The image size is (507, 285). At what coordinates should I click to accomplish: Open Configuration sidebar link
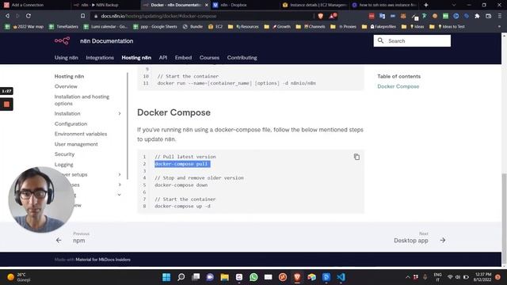pyautogui.click(x=71, y=123)
